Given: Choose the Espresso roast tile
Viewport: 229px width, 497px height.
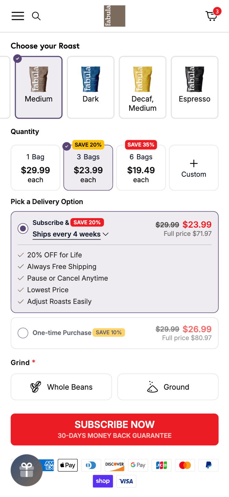Looking at the screenshot, I should click(x=194, y=88).
